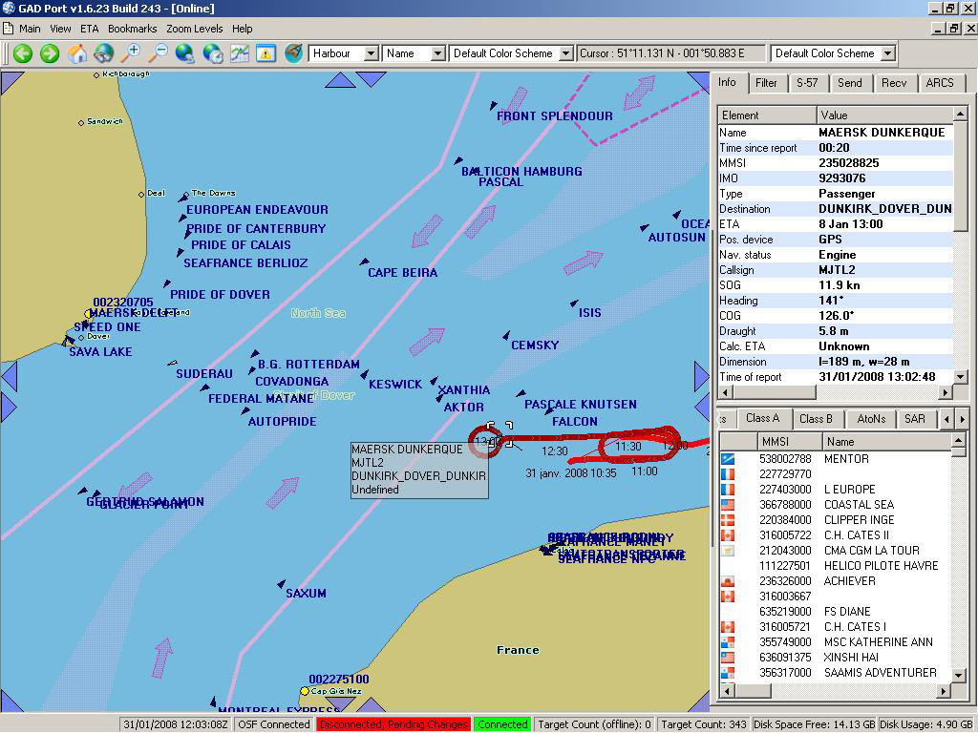Switch to the Send tab
Image resolution: width=978 pixels, height=733 pixels.
pyautogui.click(x=849, y=83)
